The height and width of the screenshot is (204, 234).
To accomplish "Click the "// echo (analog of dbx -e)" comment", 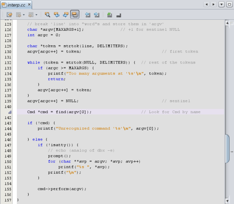I will click(x=81, y=151).
